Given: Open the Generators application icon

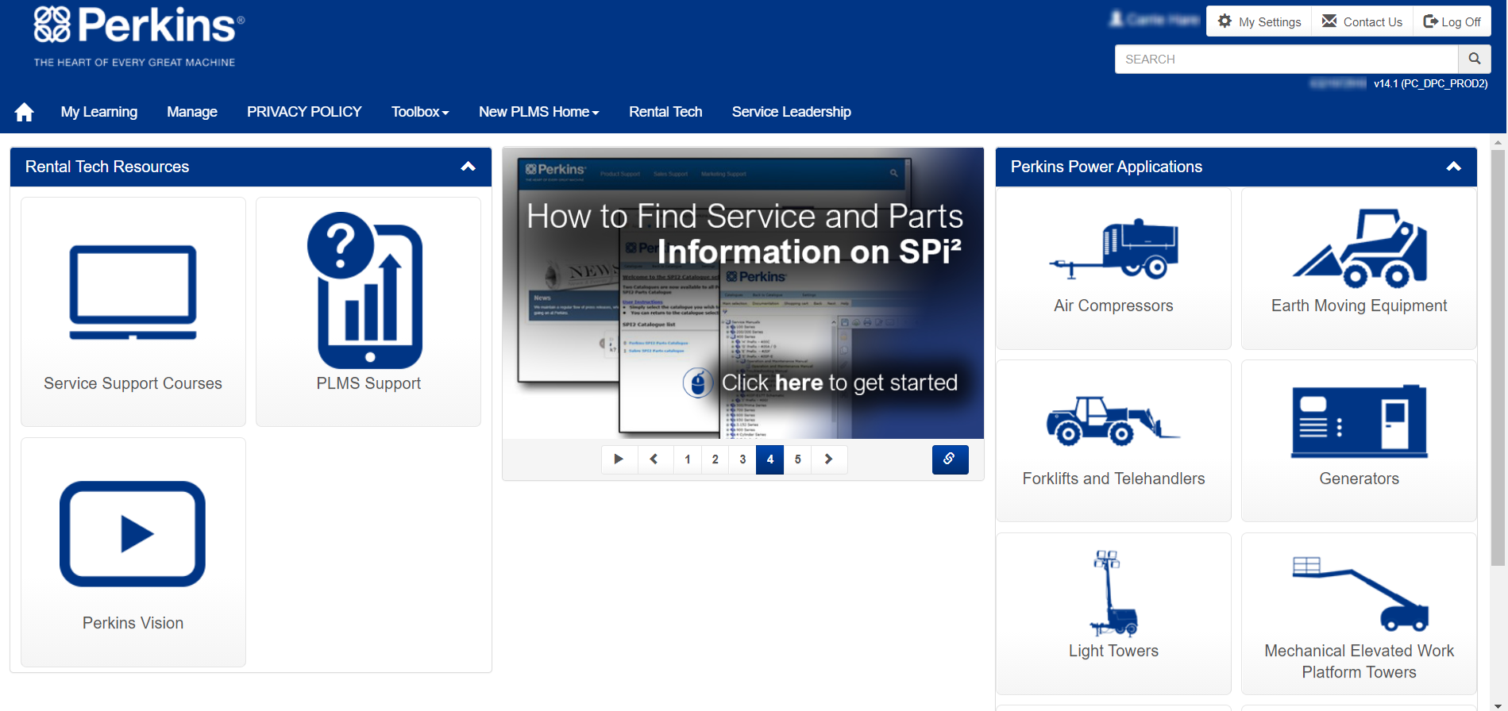Looking at the screenshot, I should 1359,421.
